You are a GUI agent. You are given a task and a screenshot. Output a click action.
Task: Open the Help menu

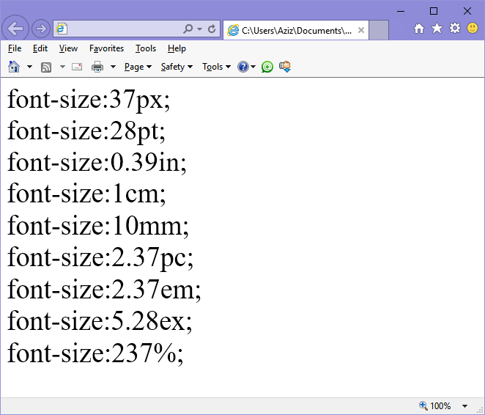[x=177, y=48]
